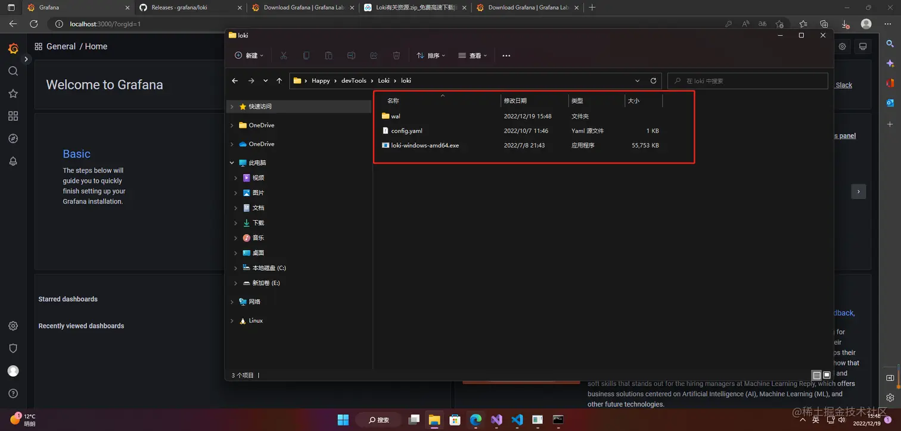Open recent locations dropdown chevron in Explorer
The height and width of the screenshot is (431, 901).
265,81
